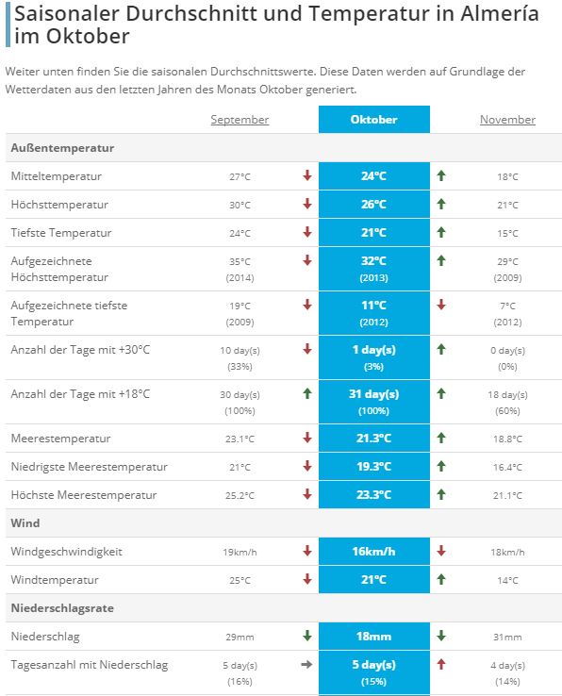Click red down arrow right of 11°C value
562x696 pixels.
click(440, 305)
